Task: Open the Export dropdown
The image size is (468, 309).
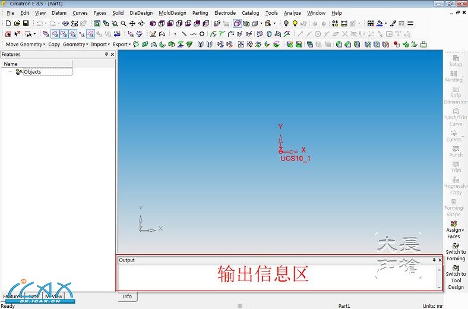Action: click(122, 44)
